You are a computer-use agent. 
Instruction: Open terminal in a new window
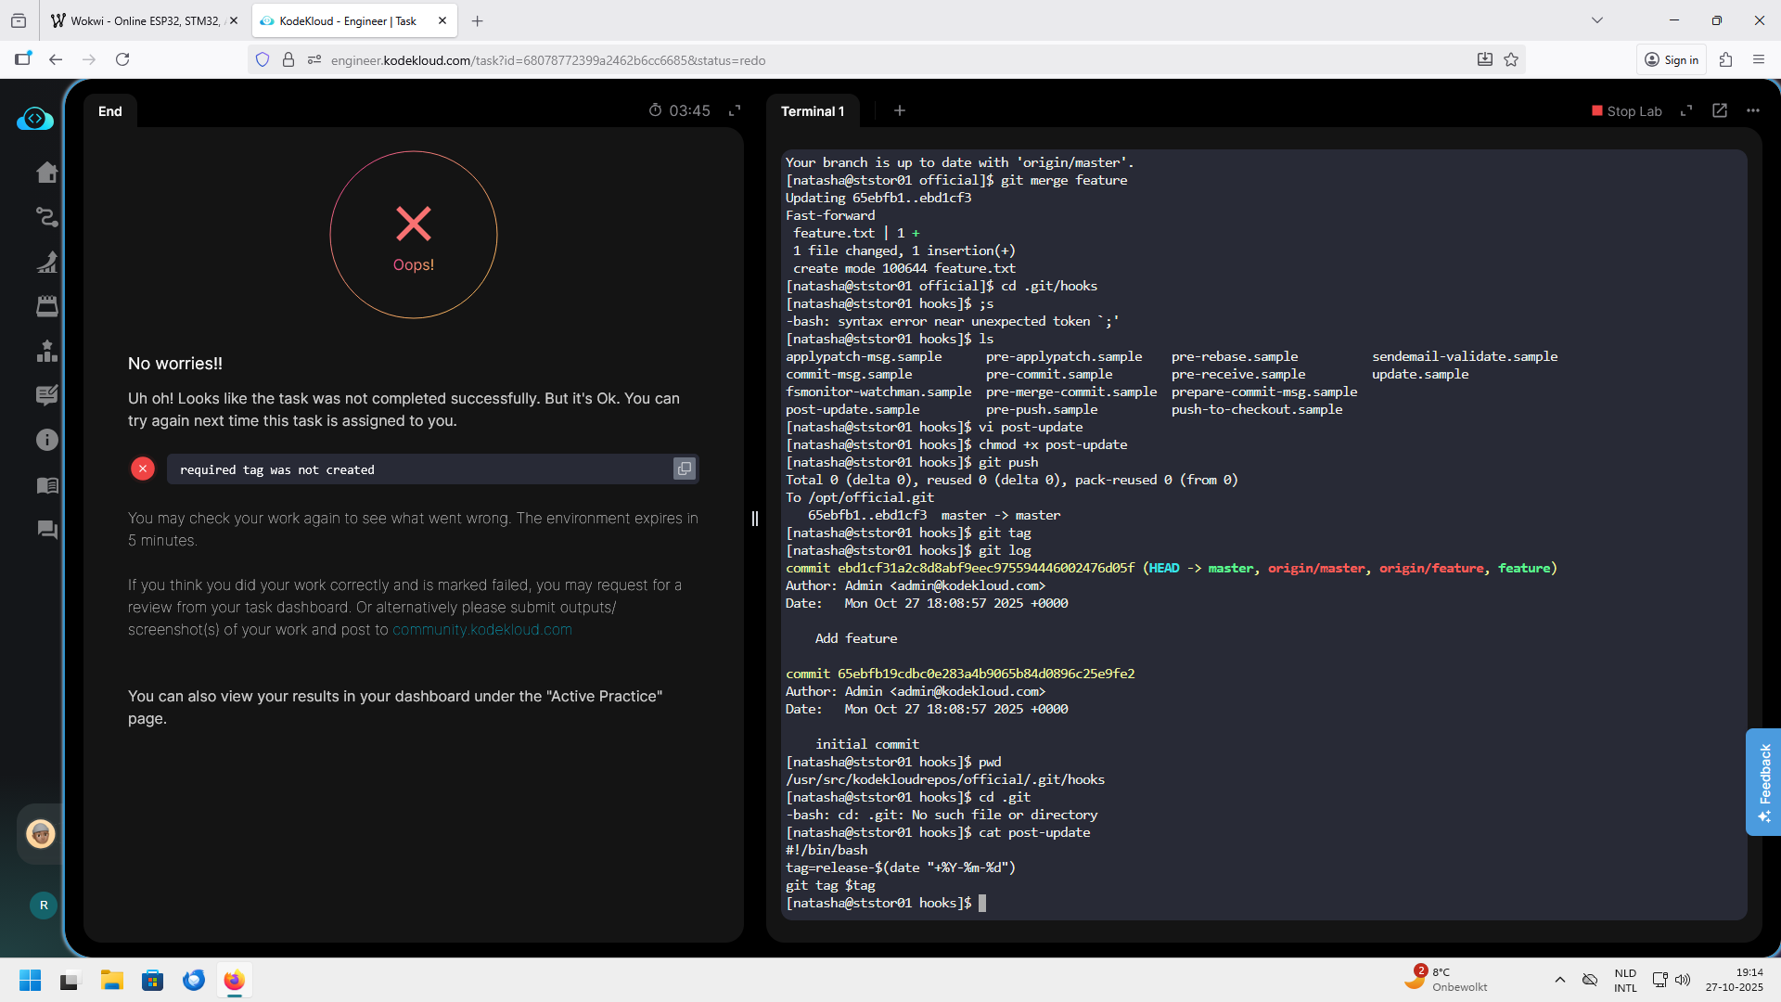coord(1719,110)
